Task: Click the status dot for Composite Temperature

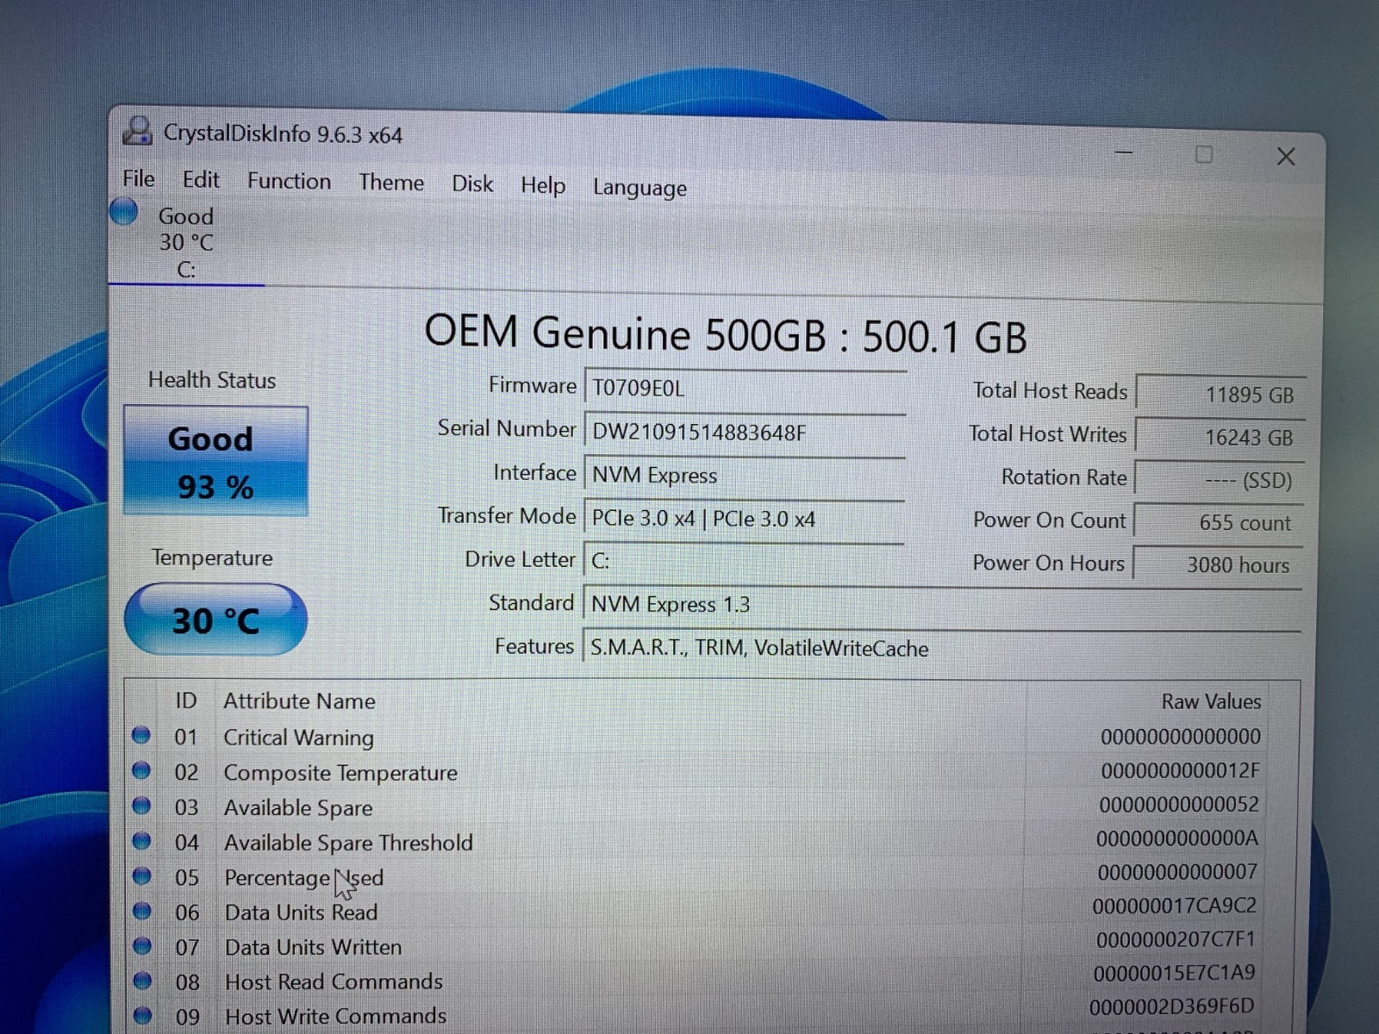Action: 141,770
